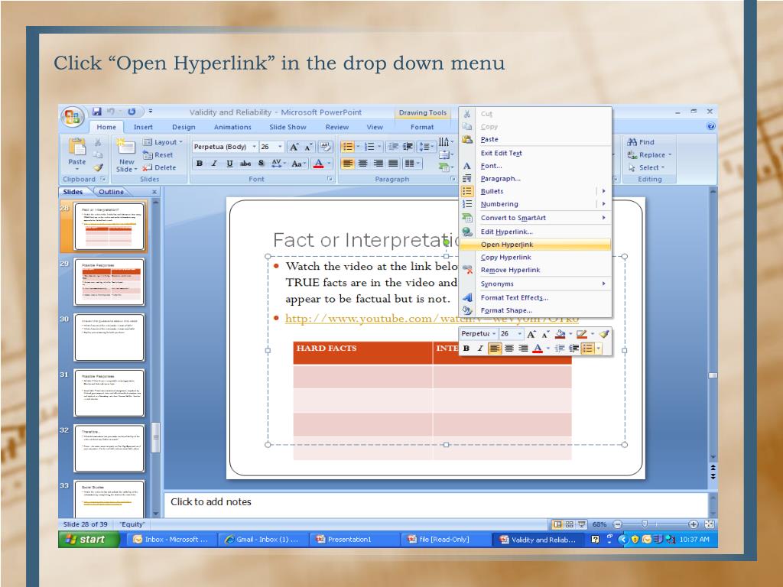This screenshot has width=783, height=587.
Task: Switch to the Outline pane tab
Action: point(112,192)
